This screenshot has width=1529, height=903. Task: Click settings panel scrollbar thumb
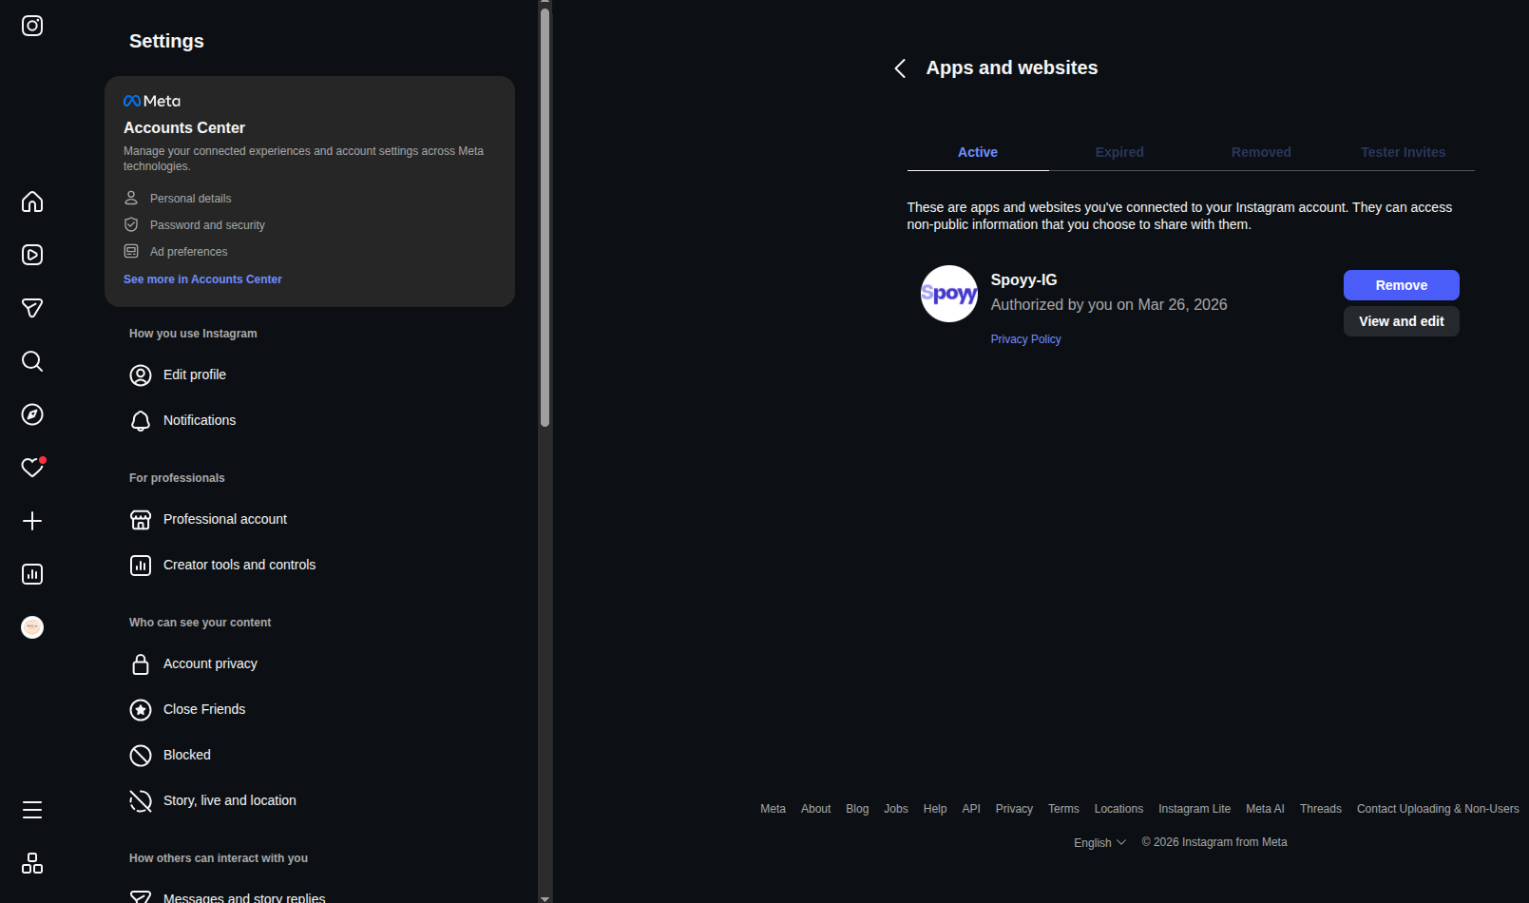coord(545,218)
